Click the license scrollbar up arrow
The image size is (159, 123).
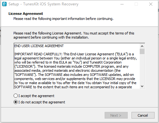point(142,46)
